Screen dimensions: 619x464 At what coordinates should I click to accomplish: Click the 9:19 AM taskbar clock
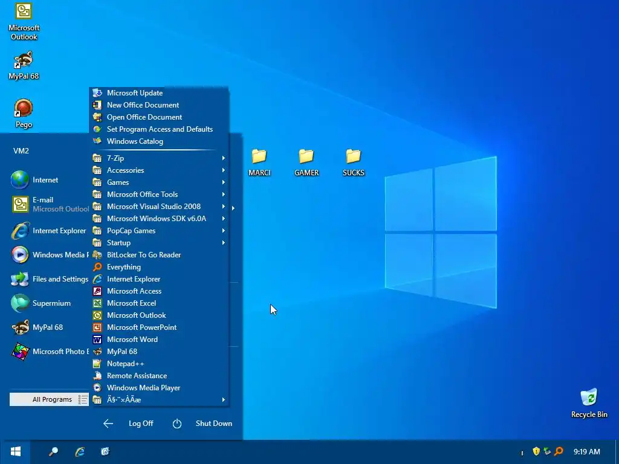(586, 452)
